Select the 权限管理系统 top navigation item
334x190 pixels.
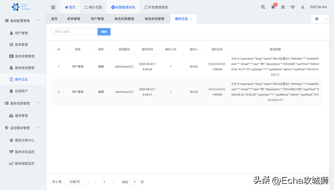[123, 7]
